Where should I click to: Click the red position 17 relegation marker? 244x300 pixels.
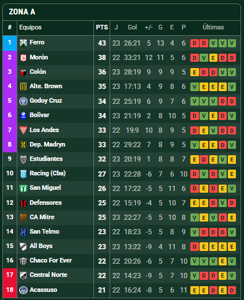[10, 275]
